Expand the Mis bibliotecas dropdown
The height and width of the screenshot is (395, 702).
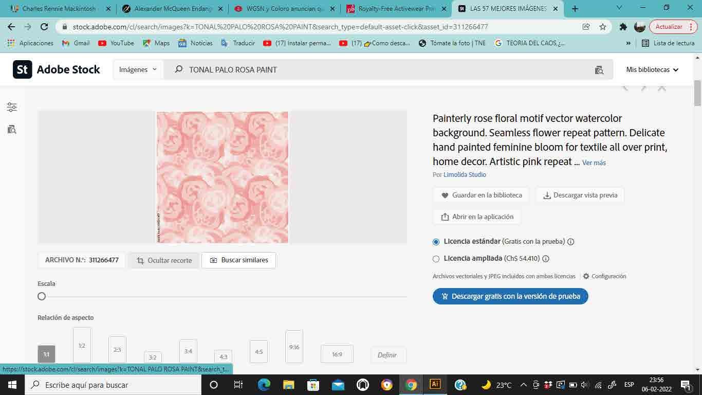tap(652, 69)
